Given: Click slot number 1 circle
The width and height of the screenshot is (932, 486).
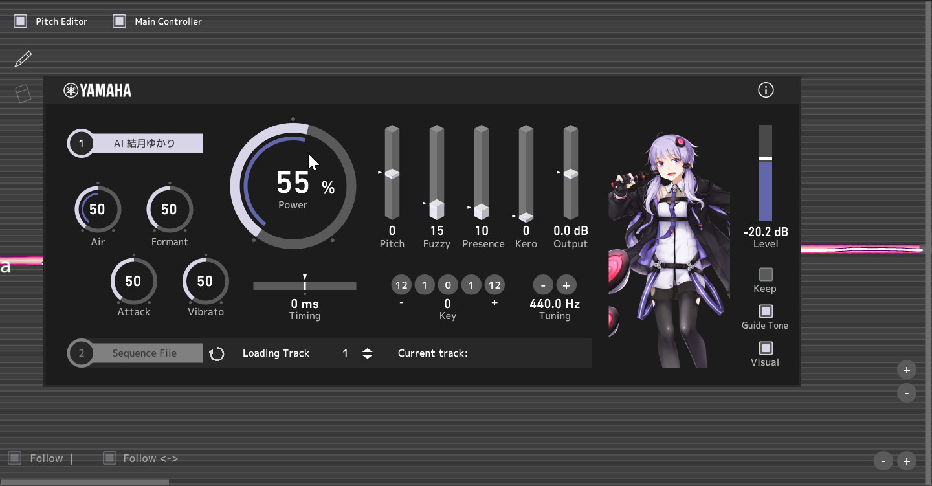Looking at the screenshot, I should coord(81,144).
